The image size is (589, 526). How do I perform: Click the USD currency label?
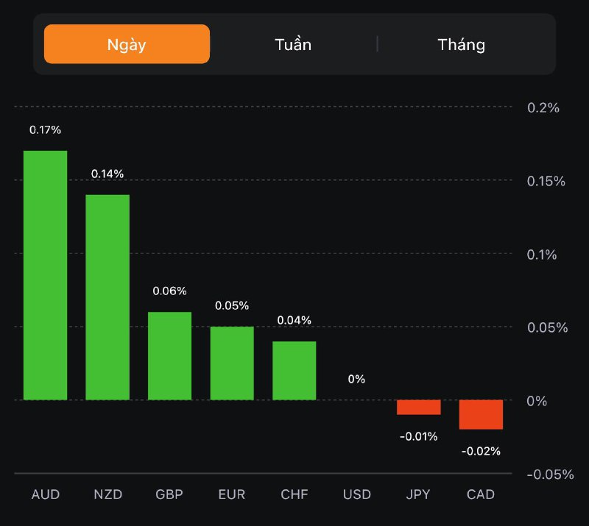[357, 494]
